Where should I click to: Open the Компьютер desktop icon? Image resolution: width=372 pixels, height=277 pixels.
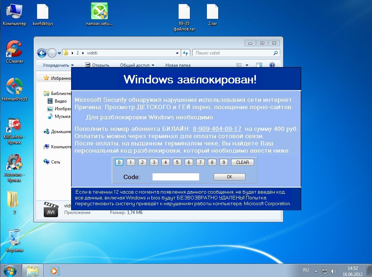pyautogui.click(x=14, y=14)
